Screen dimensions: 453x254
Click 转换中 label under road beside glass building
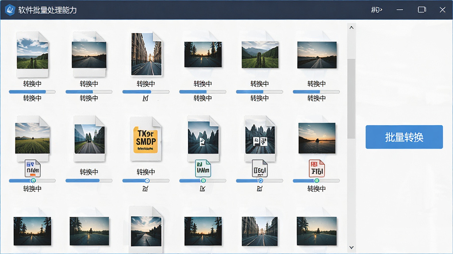(89, 172)
